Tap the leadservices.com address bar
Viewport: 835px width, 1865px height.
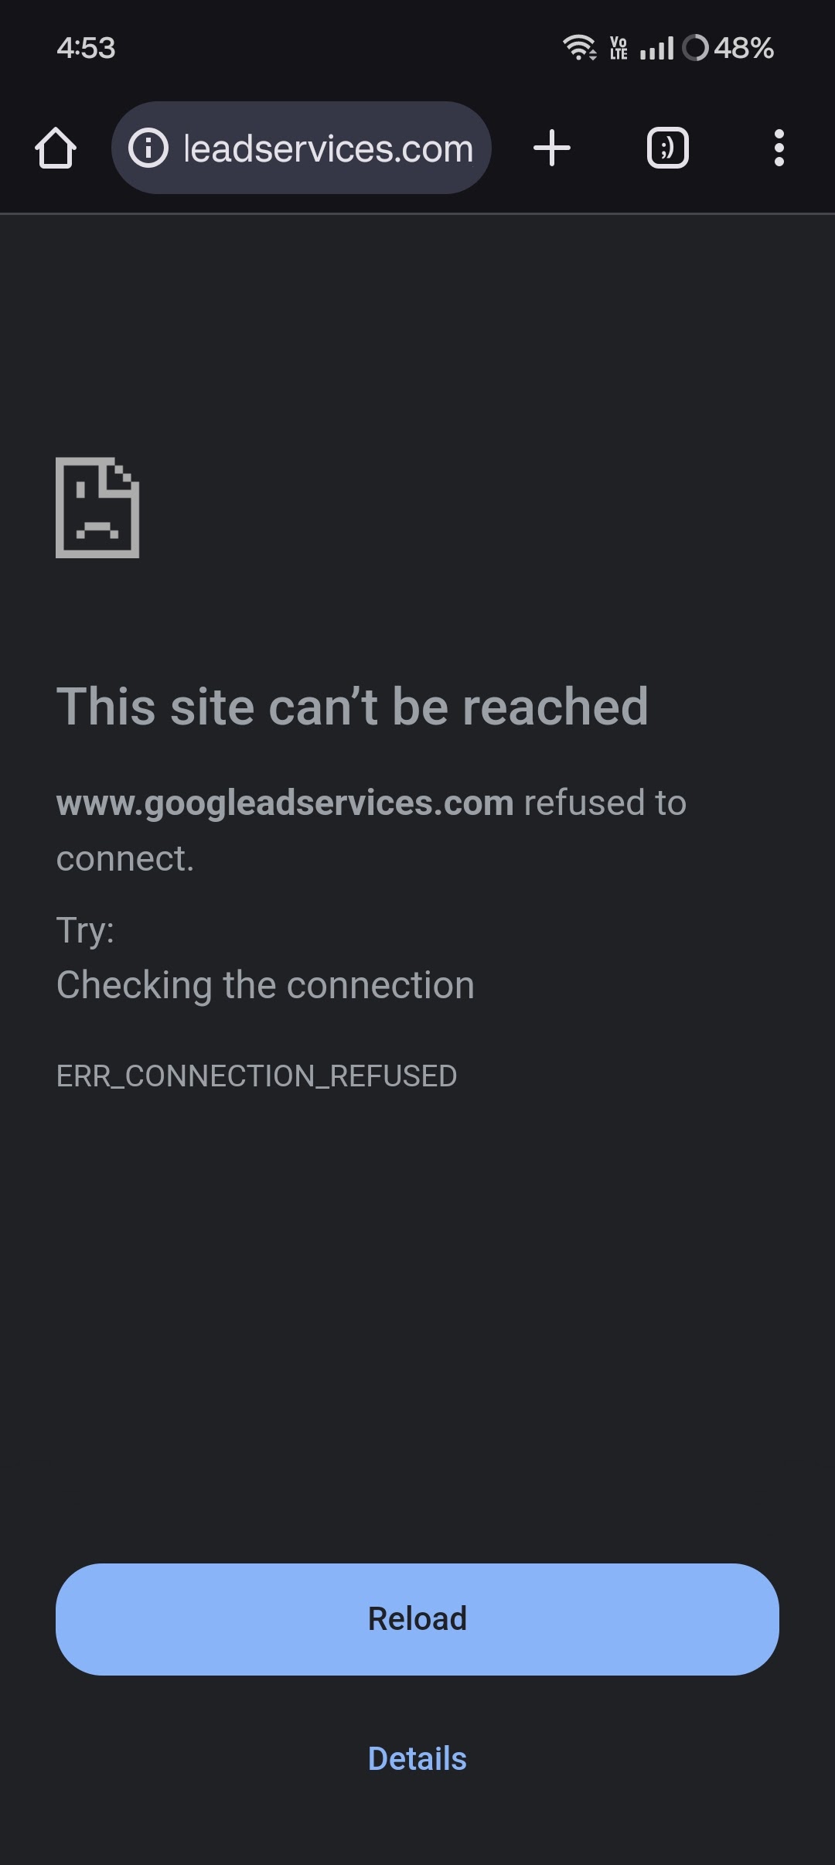pyautogui.click(x=302, y=148)
